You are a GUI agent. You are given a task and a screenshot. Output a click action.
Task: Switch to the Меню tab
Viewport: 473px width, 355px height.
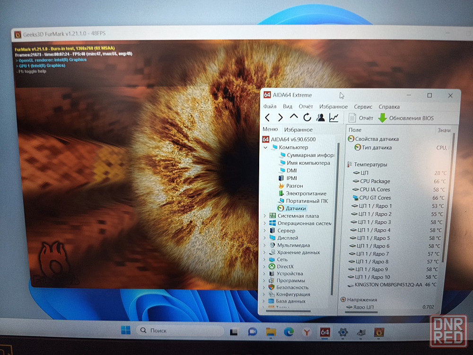pyautogui.click(x=270, y=129)
